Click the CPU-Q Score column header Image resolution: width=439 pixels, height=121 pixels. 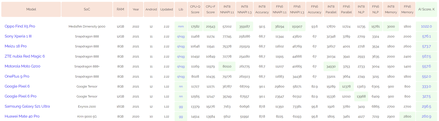(195, 9)
